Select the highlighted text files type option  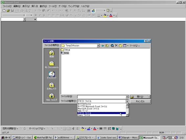coord(102,113)
